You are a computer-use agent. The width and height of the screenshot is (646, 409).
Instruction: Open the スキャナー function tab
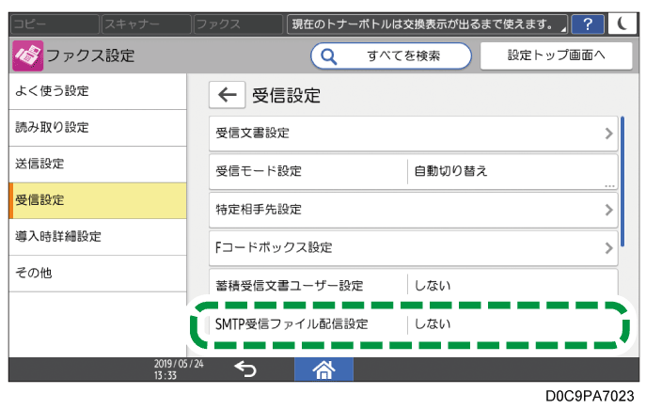tap(147, 24)
